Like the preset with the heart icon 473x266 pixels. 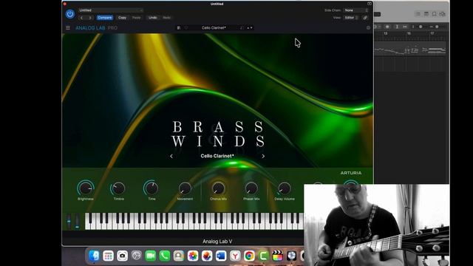[186, 28]
